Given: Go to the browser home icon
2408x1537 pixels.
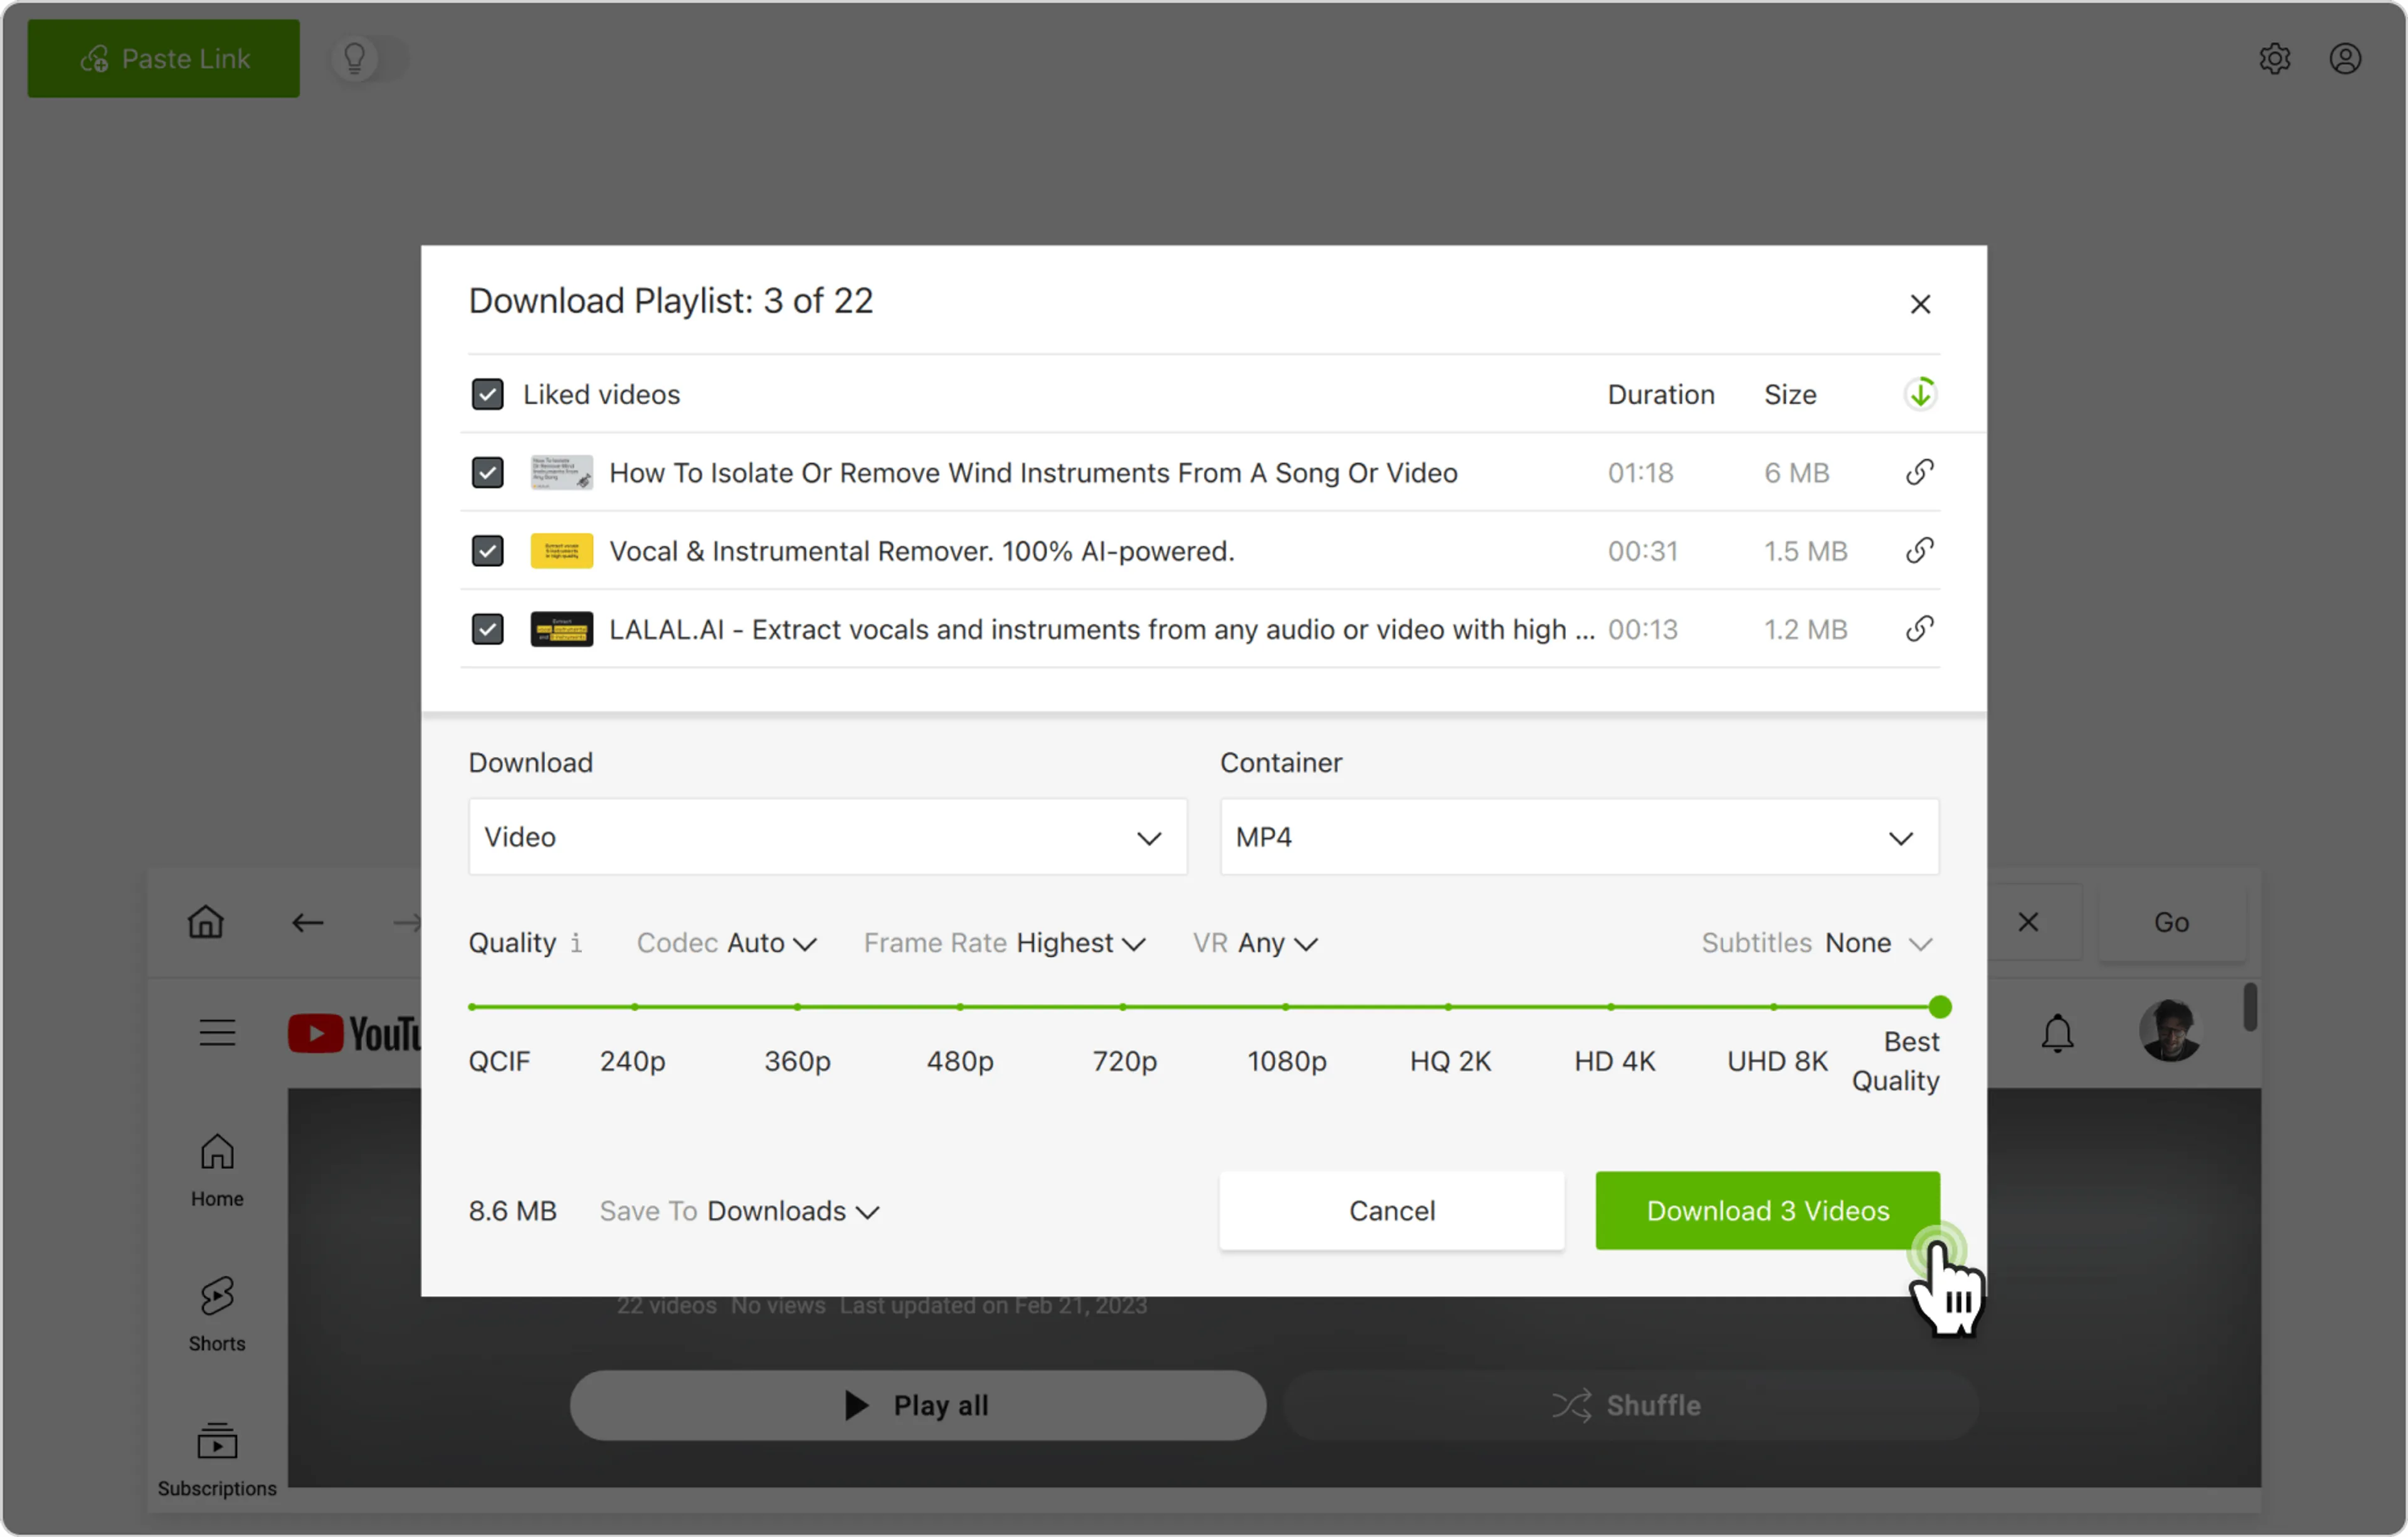Looking at the screenshot, I should pyautogui.click(x=206, y=921).
